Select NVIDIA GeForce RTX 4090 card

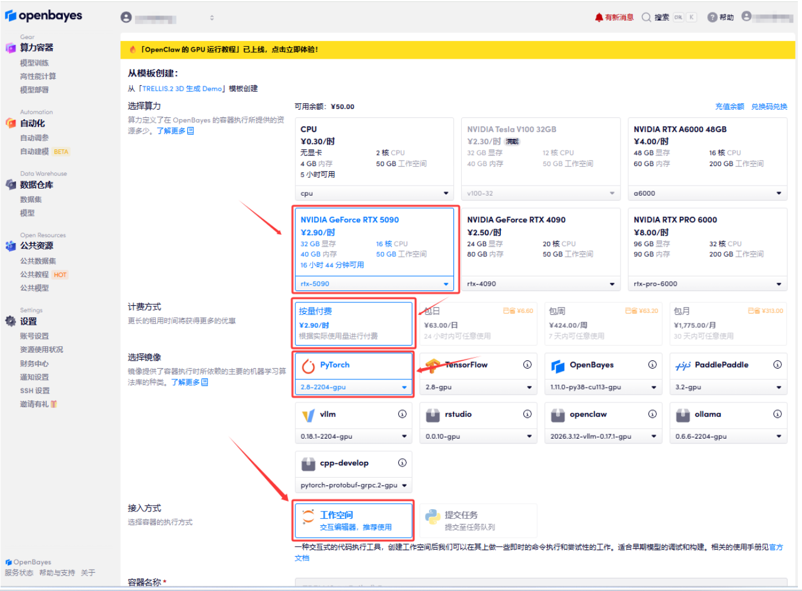pyautogui.click(x=541, y=249)
